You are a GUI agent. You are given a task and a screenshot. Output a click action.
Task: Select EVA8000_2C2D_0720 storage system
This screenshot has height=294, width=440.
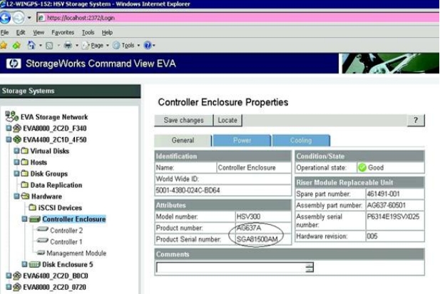pyautogui.click(x=54, y=288)
